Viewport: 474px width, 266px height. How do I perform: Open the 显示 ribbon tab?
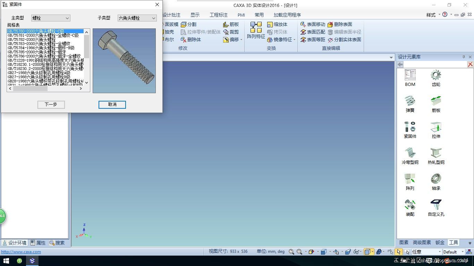(x=195, y=15)
